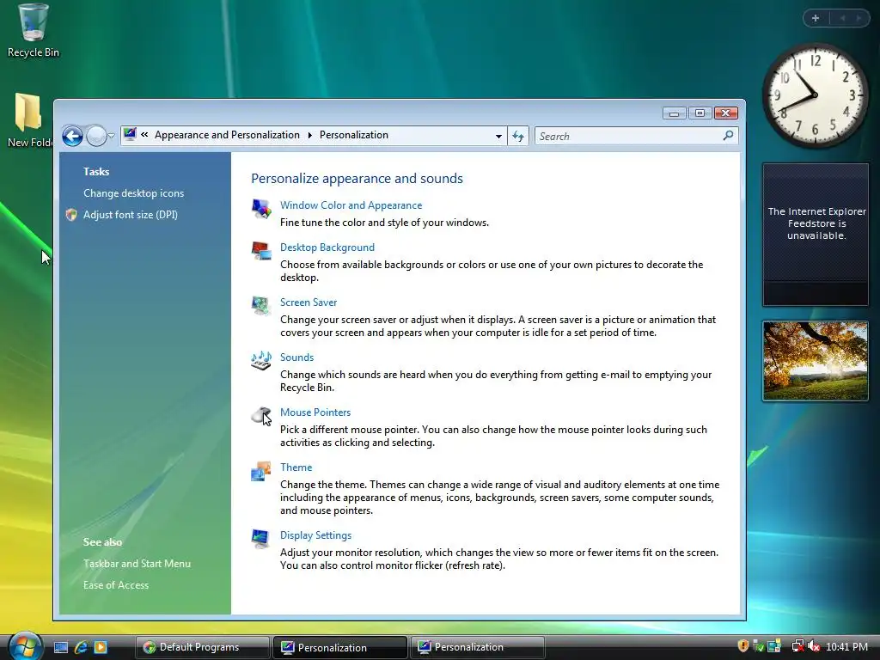Expand the address bar history dropdown arrow
Screen dimensions: 880x660
pos(498,136)
